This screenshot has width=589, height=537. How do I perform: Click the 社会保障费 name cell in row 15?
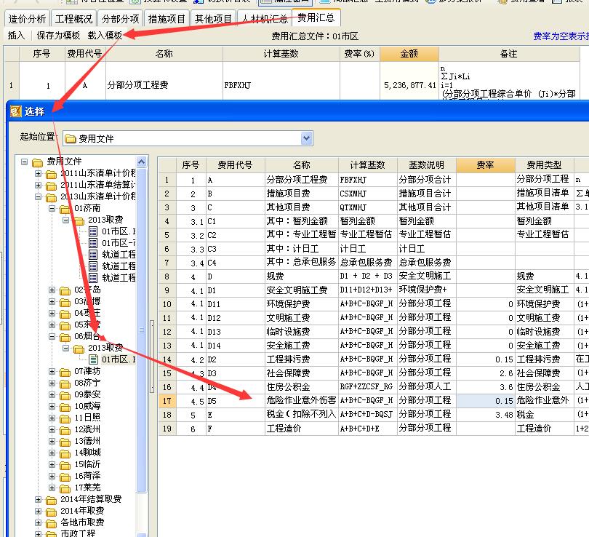(301, 373)
